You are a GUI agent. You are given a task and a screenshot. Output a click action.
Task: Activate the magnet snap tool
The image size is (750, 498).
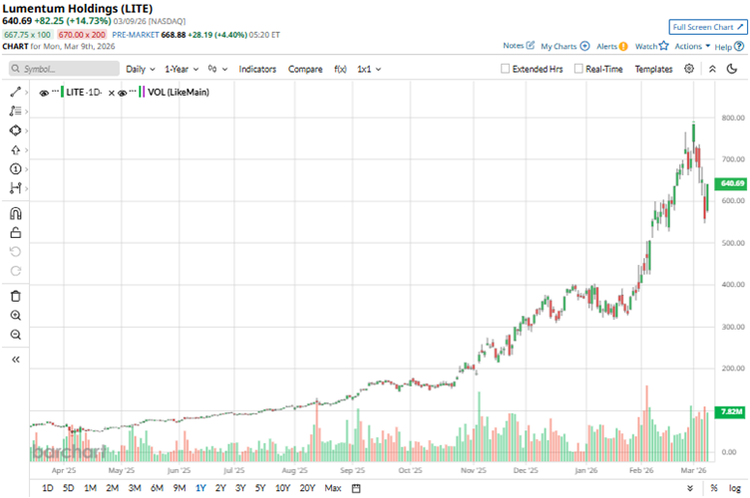click(x=15, y=213)
